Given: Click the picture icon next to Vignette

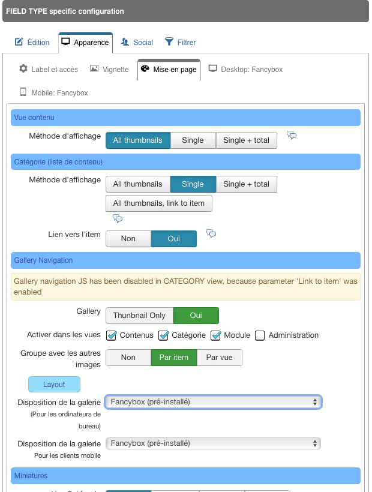Looking at the screenshot, I should [94, 69].
